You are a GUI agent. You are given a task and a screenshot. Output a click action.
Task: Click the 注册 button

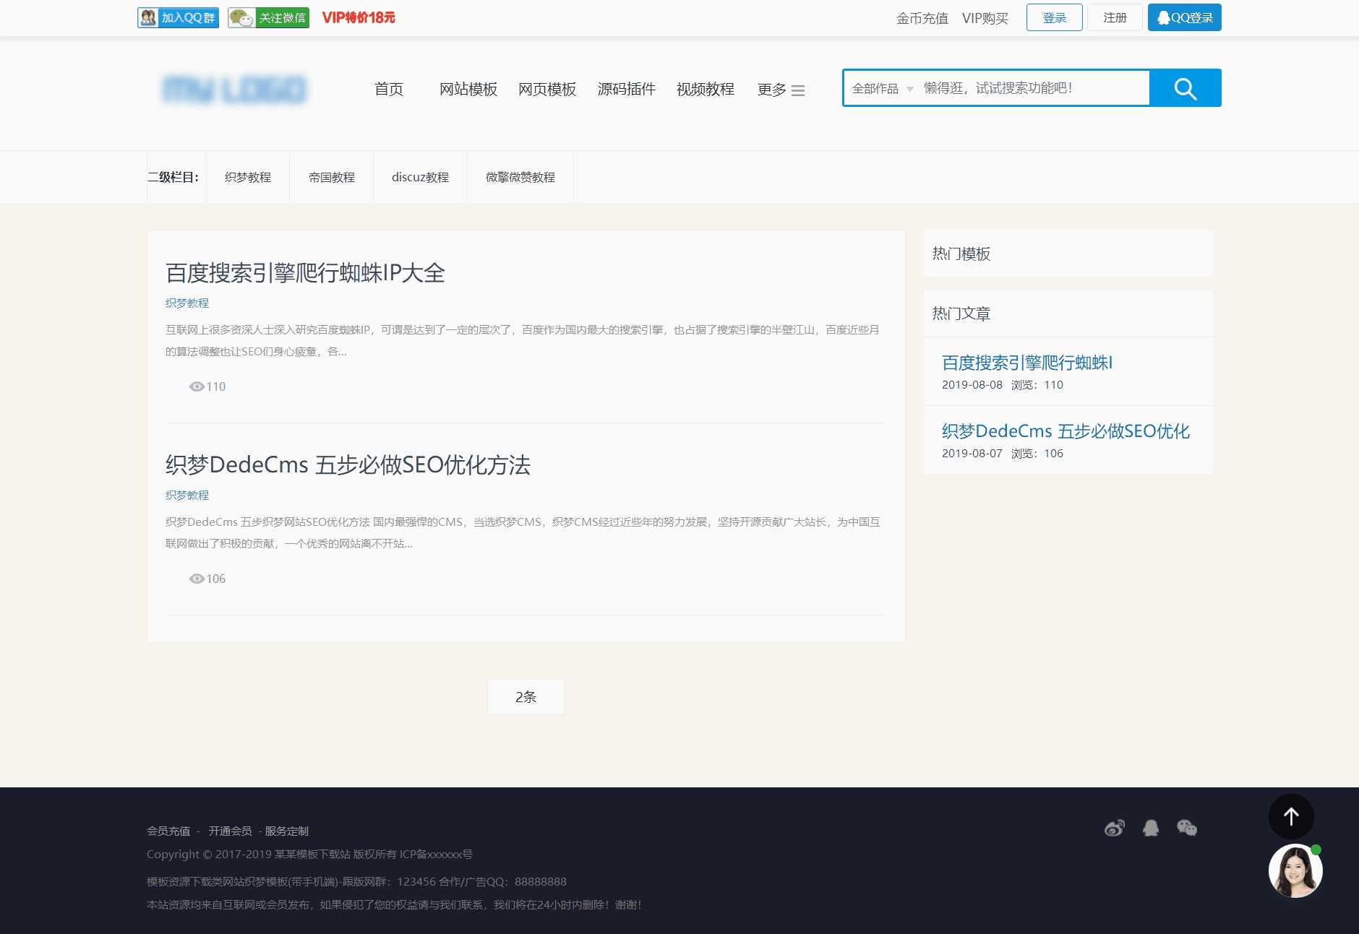1115,17
